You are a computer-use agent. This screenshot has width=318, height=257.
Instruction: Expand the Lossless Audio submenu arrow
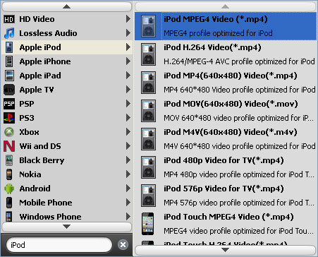(x=128, y=33)
